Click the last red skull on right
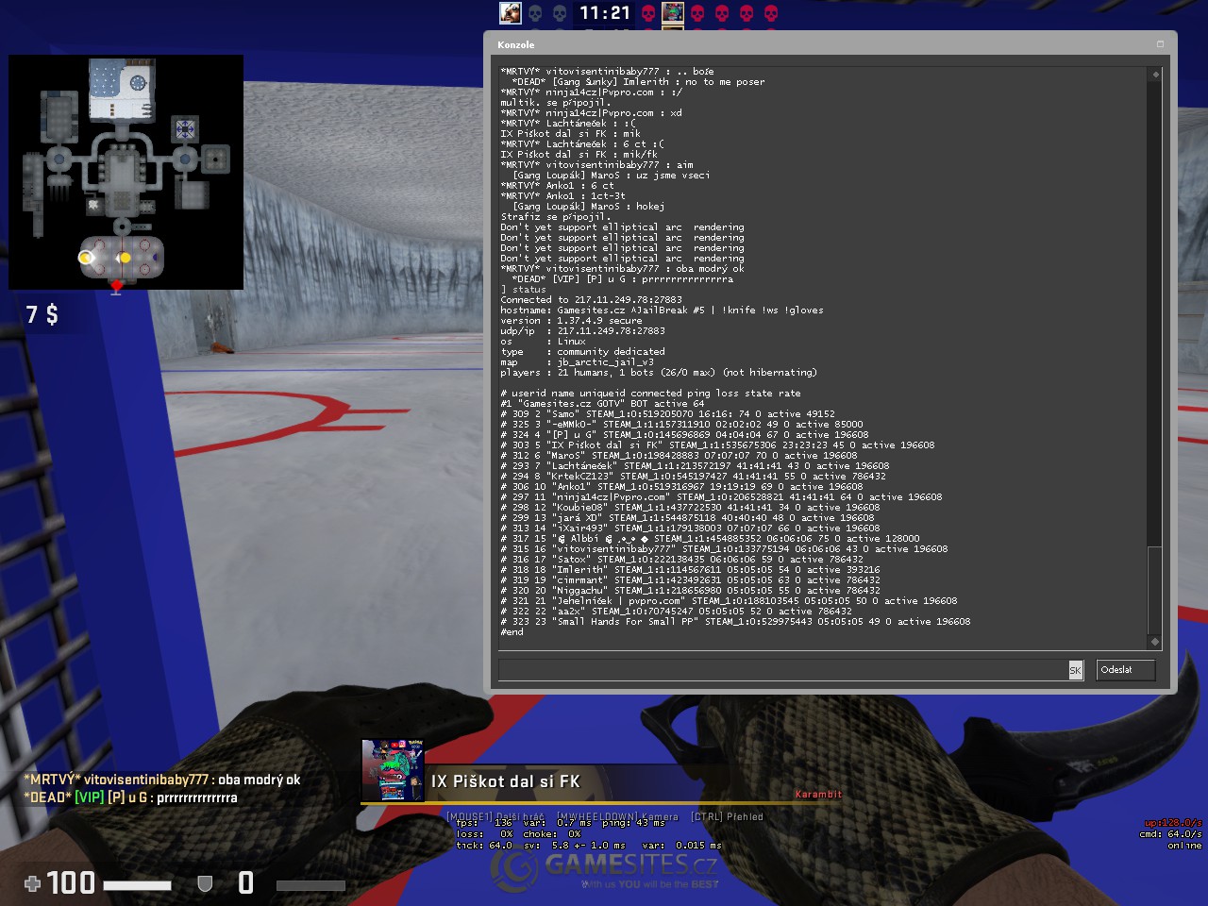Image resolution: width=1208 pixels, height=906 pixels. tap(770, 12)
